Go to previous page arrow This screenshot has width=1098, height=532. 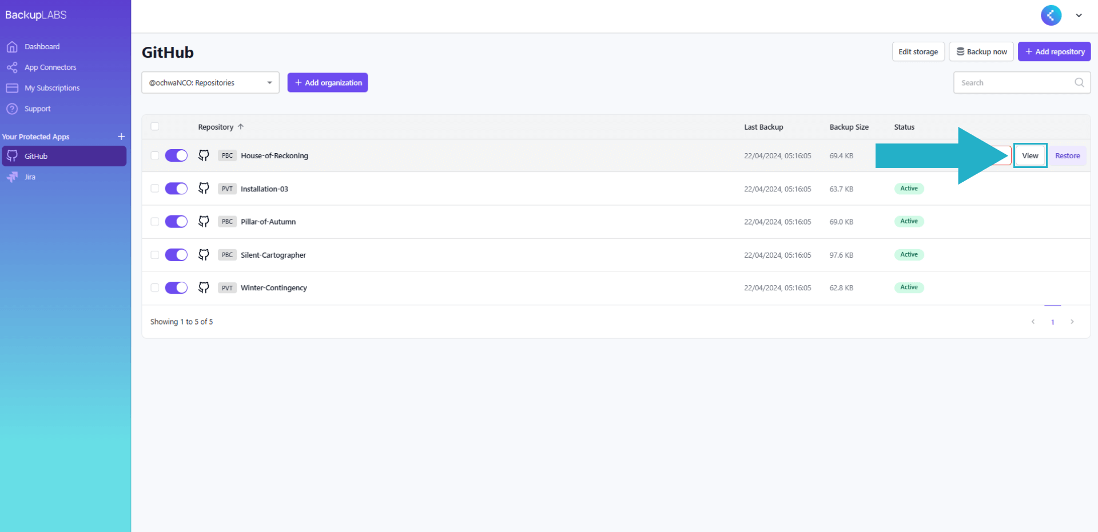click(1033, 322)
